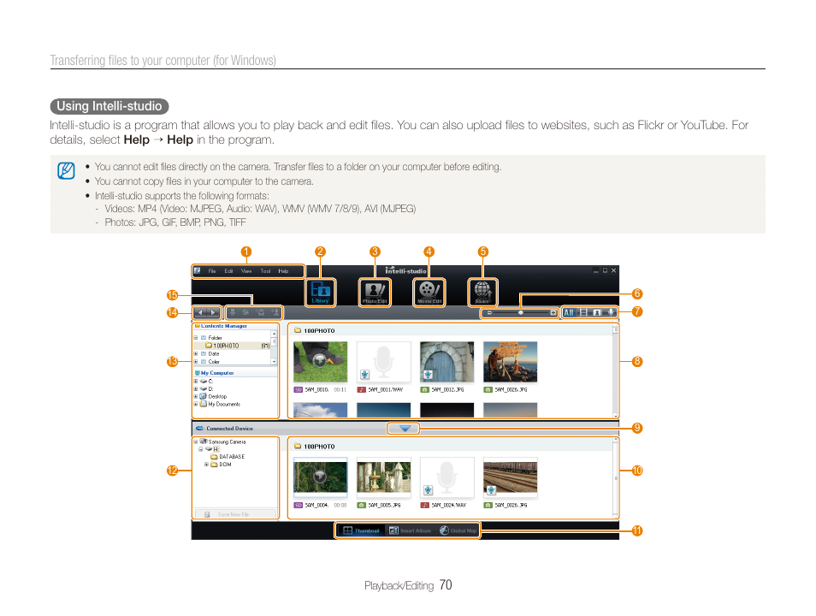Viewport: 816px width, 616px height.
Task: Click the voice memo badge on SAM_0011.WAV thumbnail
Action: [365, 375]
